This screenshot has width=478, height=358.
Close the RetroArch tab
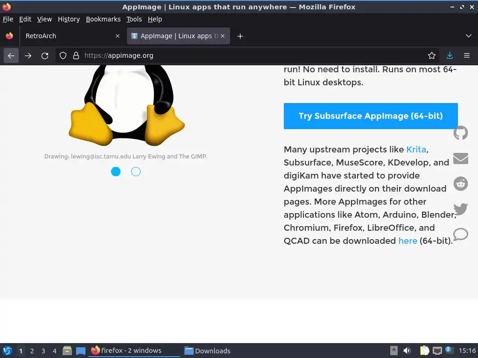118,36
